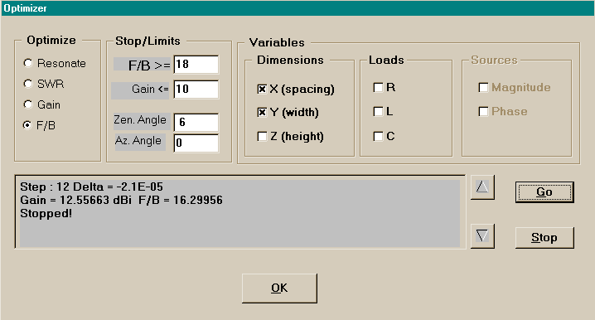Image resolution: width=595 pixels, height=320 pixels.
Task: Click the Optimizer title bar text
Action: click(25, 8)
